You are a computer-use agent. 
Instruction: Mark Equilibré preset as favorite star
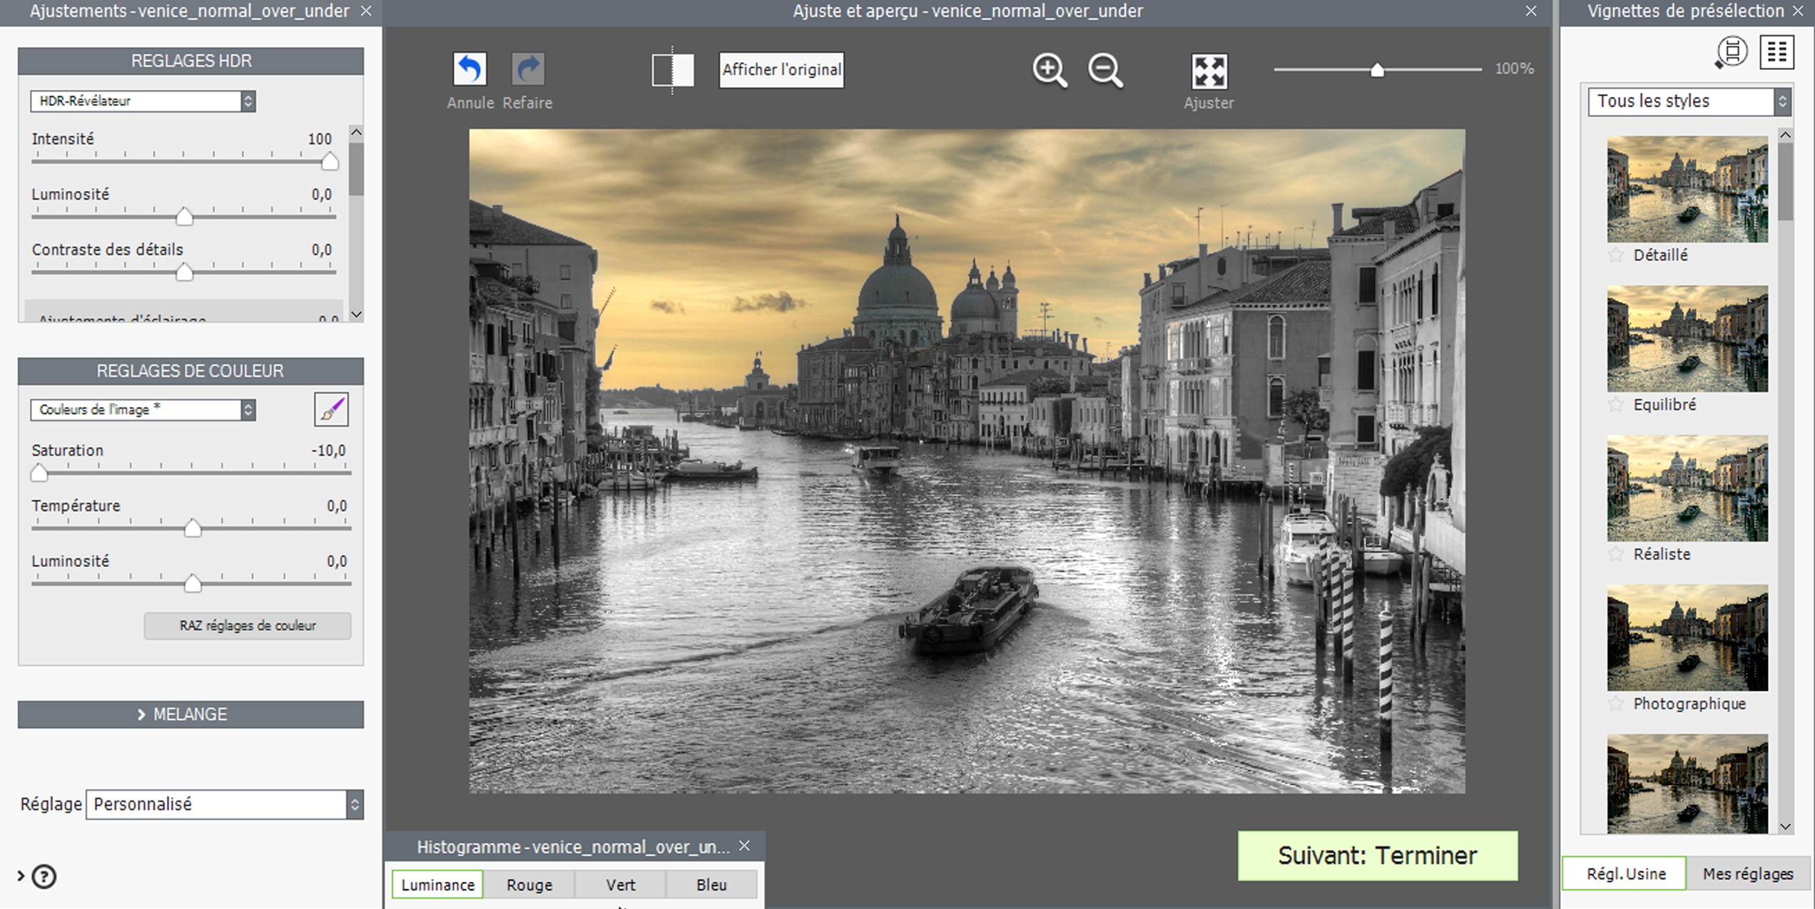click(1616, 404)
